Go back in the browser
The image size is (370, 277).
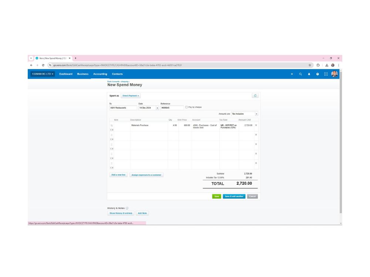tap(31, 65)
